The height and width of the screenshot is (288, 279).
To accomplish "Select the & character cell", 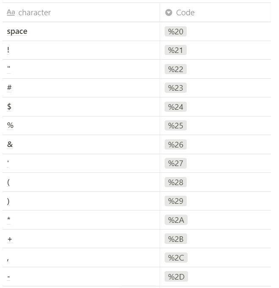I will (x=10, y=144).
